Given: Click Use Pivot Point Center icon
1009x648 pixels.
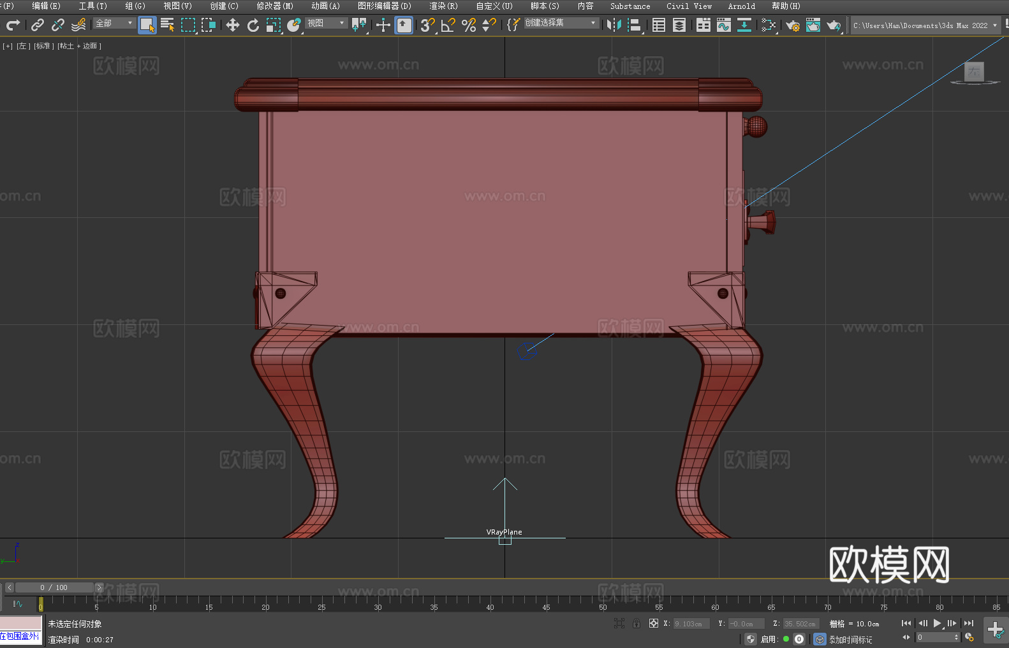Looking at the screenshot, I should tap(359, 25).
